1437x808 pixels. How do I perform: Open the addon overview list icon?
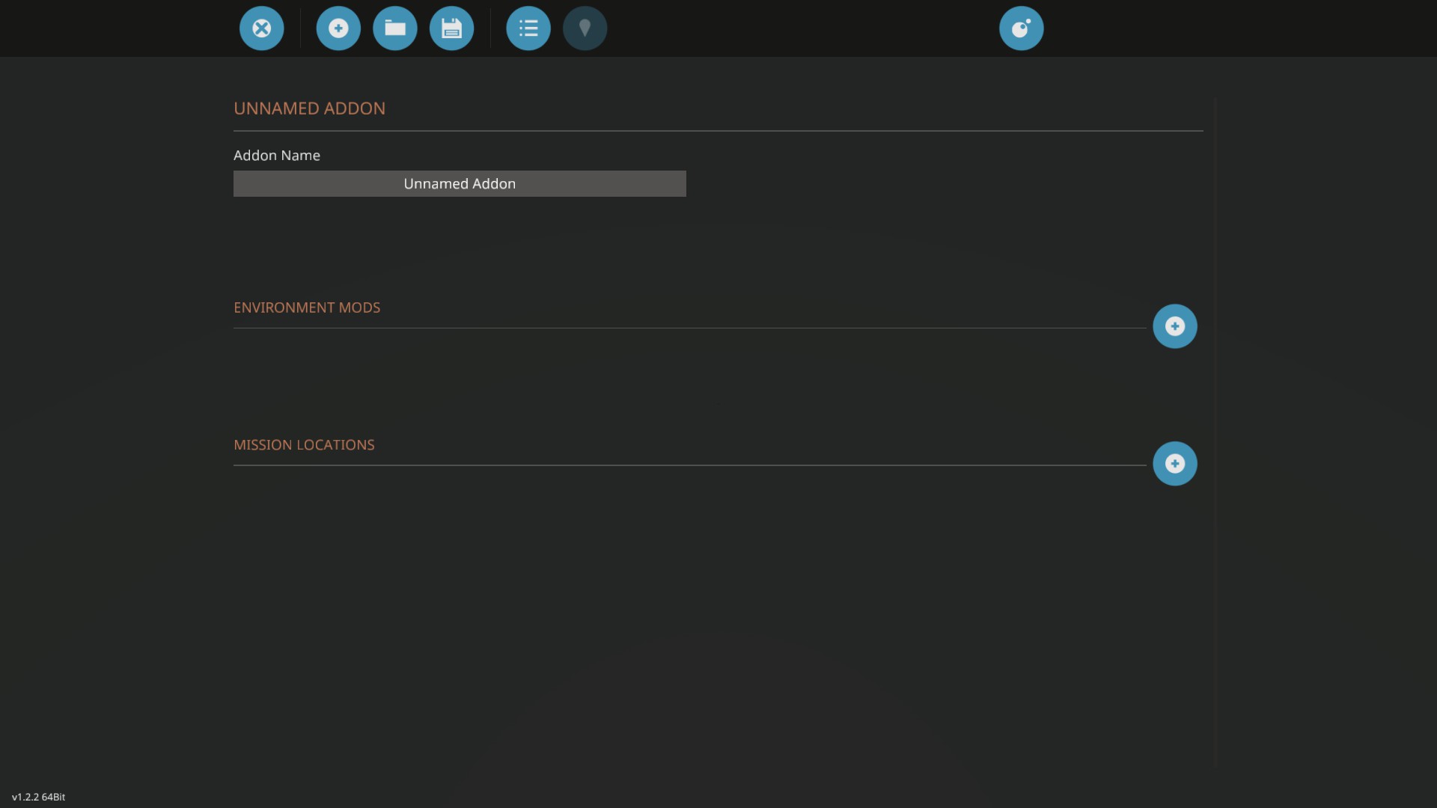click(528, 28)
